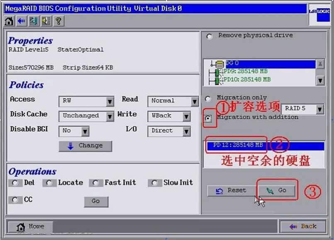Open the Disable BGI dropdown
The width and height of the screenshot is (334, 240).
coord(85,132)
